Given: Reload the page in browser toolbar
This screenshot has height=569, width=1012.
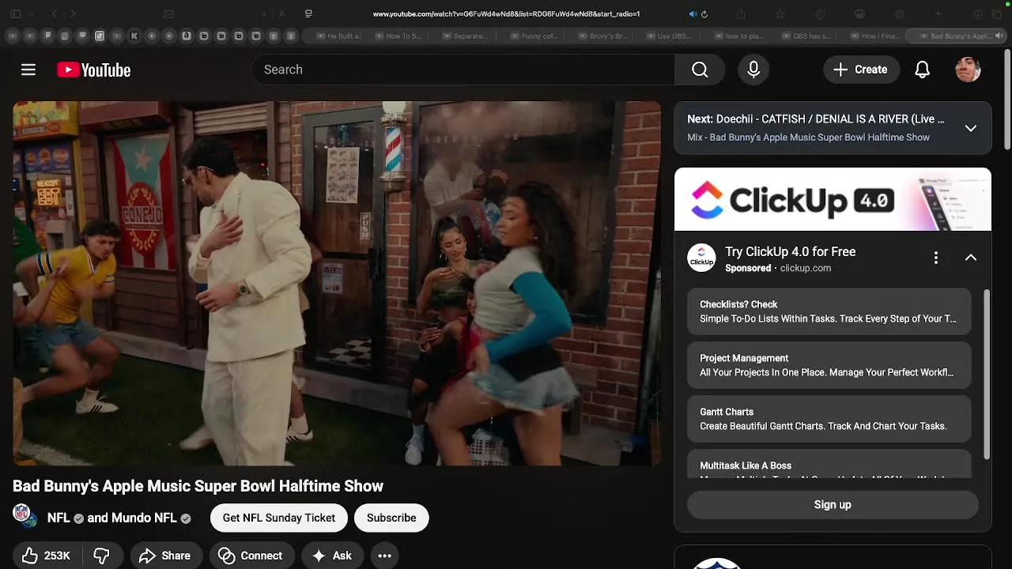Looking at the screenshot, I should pos(704,13).
